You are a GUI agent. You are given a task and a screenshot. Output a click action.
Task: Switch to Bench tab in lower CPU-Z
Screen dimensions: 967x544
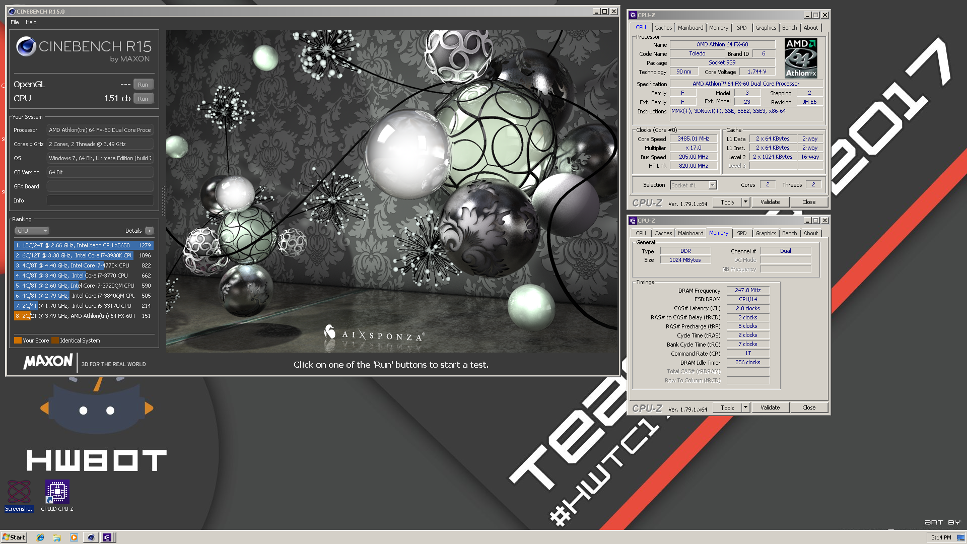(x=789, y=233)
